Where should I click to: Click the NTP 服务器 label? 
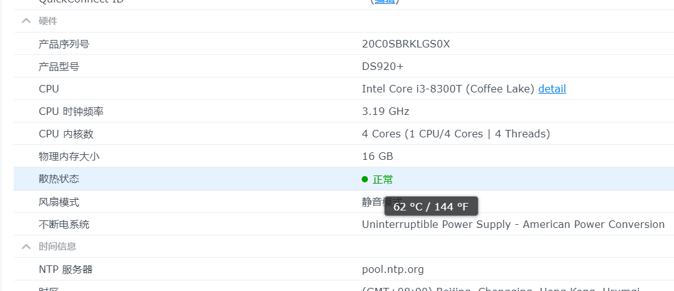click(x=66, y=270)
